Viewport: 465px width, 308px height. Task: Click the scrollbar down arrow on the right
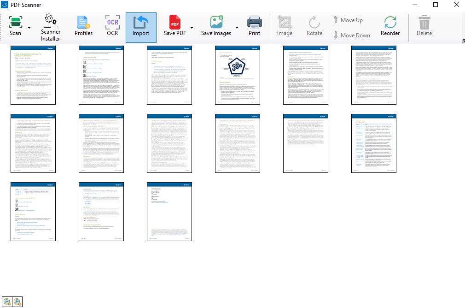462,41
